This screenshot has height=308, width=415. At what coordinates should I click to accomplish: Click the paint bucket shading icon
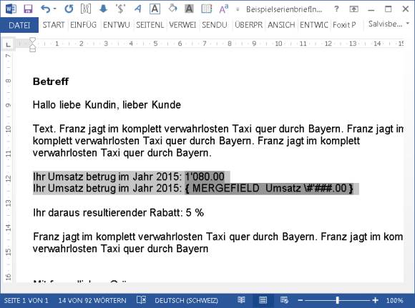click(x=172, y=9)
